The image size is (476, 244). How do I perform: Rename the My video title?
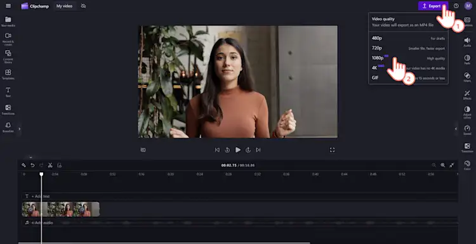click(x=64, y=6)
